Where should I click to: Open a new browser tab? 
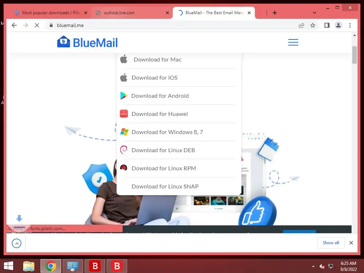275,13
